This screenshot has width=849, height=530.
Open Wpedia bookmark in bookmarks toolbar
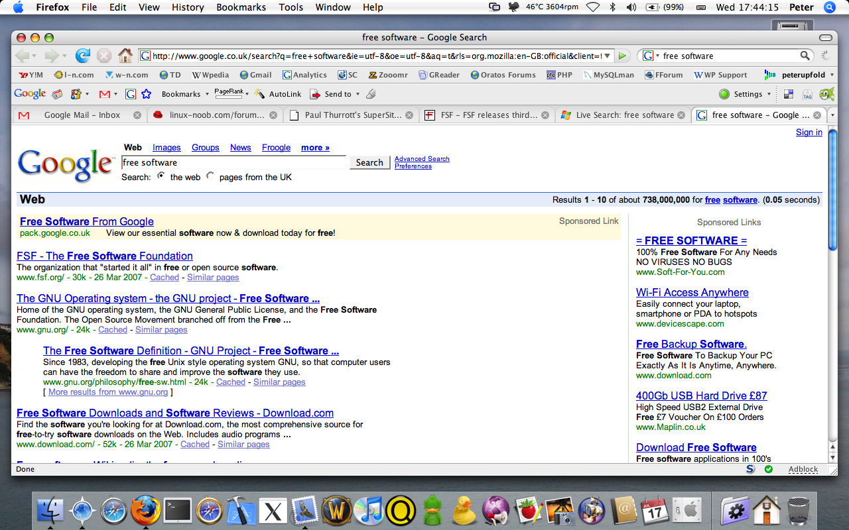pyautogui.click(x=210, y=75)
